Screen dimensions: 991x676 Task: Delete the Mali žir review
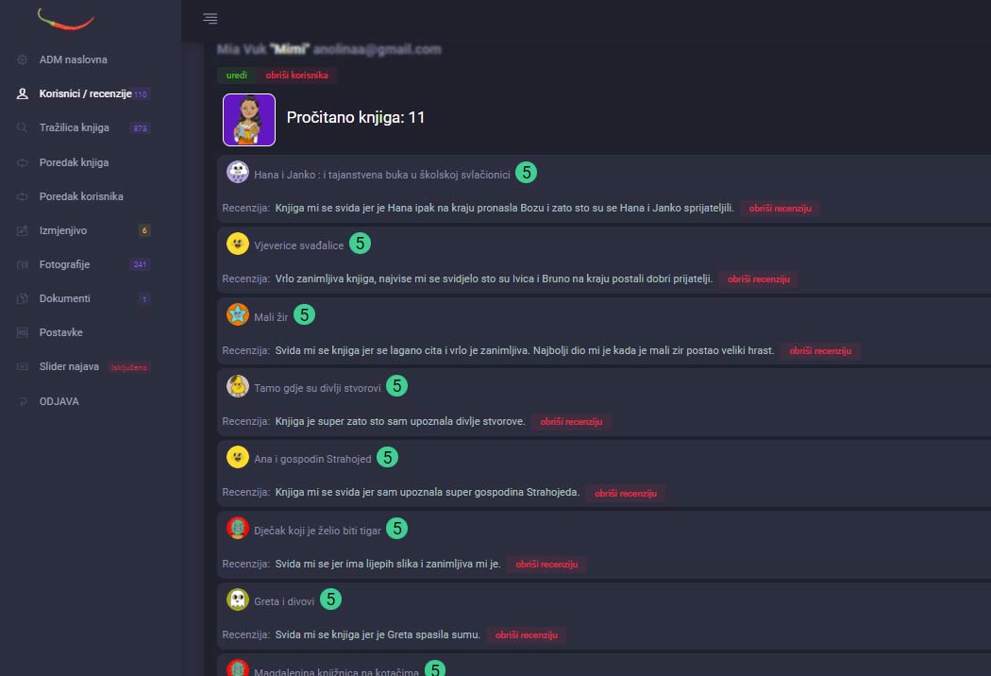(x=820, y=351)
